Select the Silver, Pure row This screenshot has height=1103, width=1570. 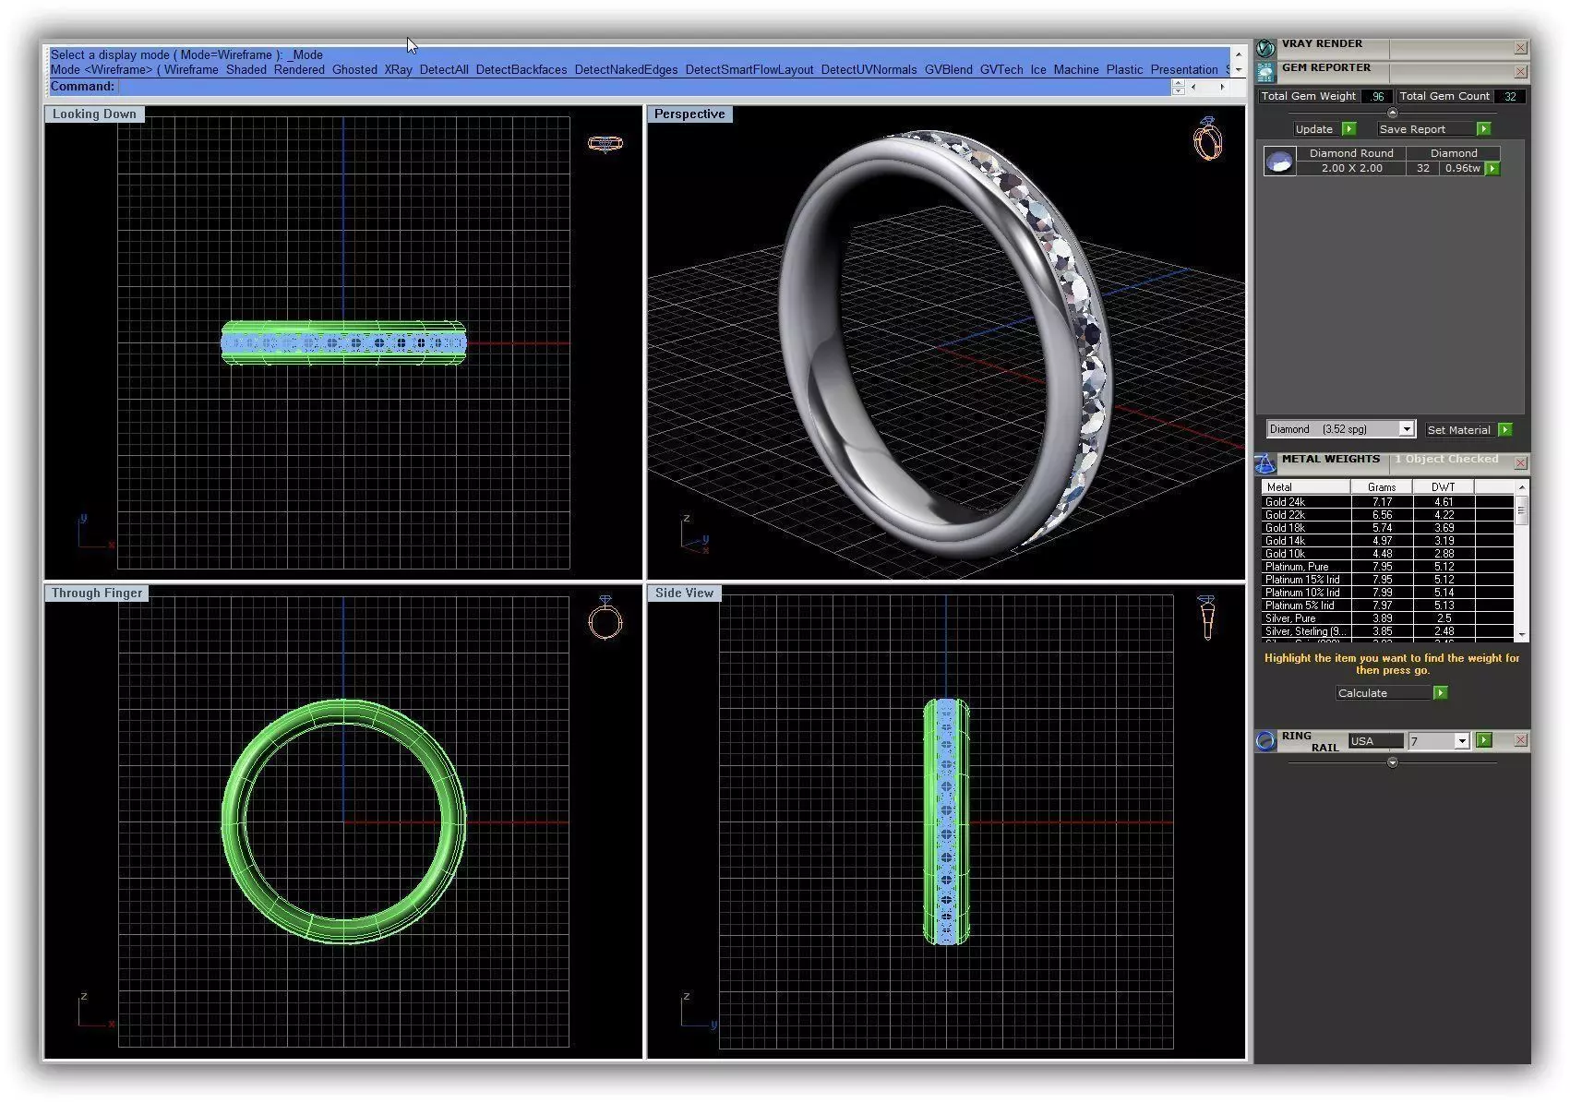tap(1387, 618)
